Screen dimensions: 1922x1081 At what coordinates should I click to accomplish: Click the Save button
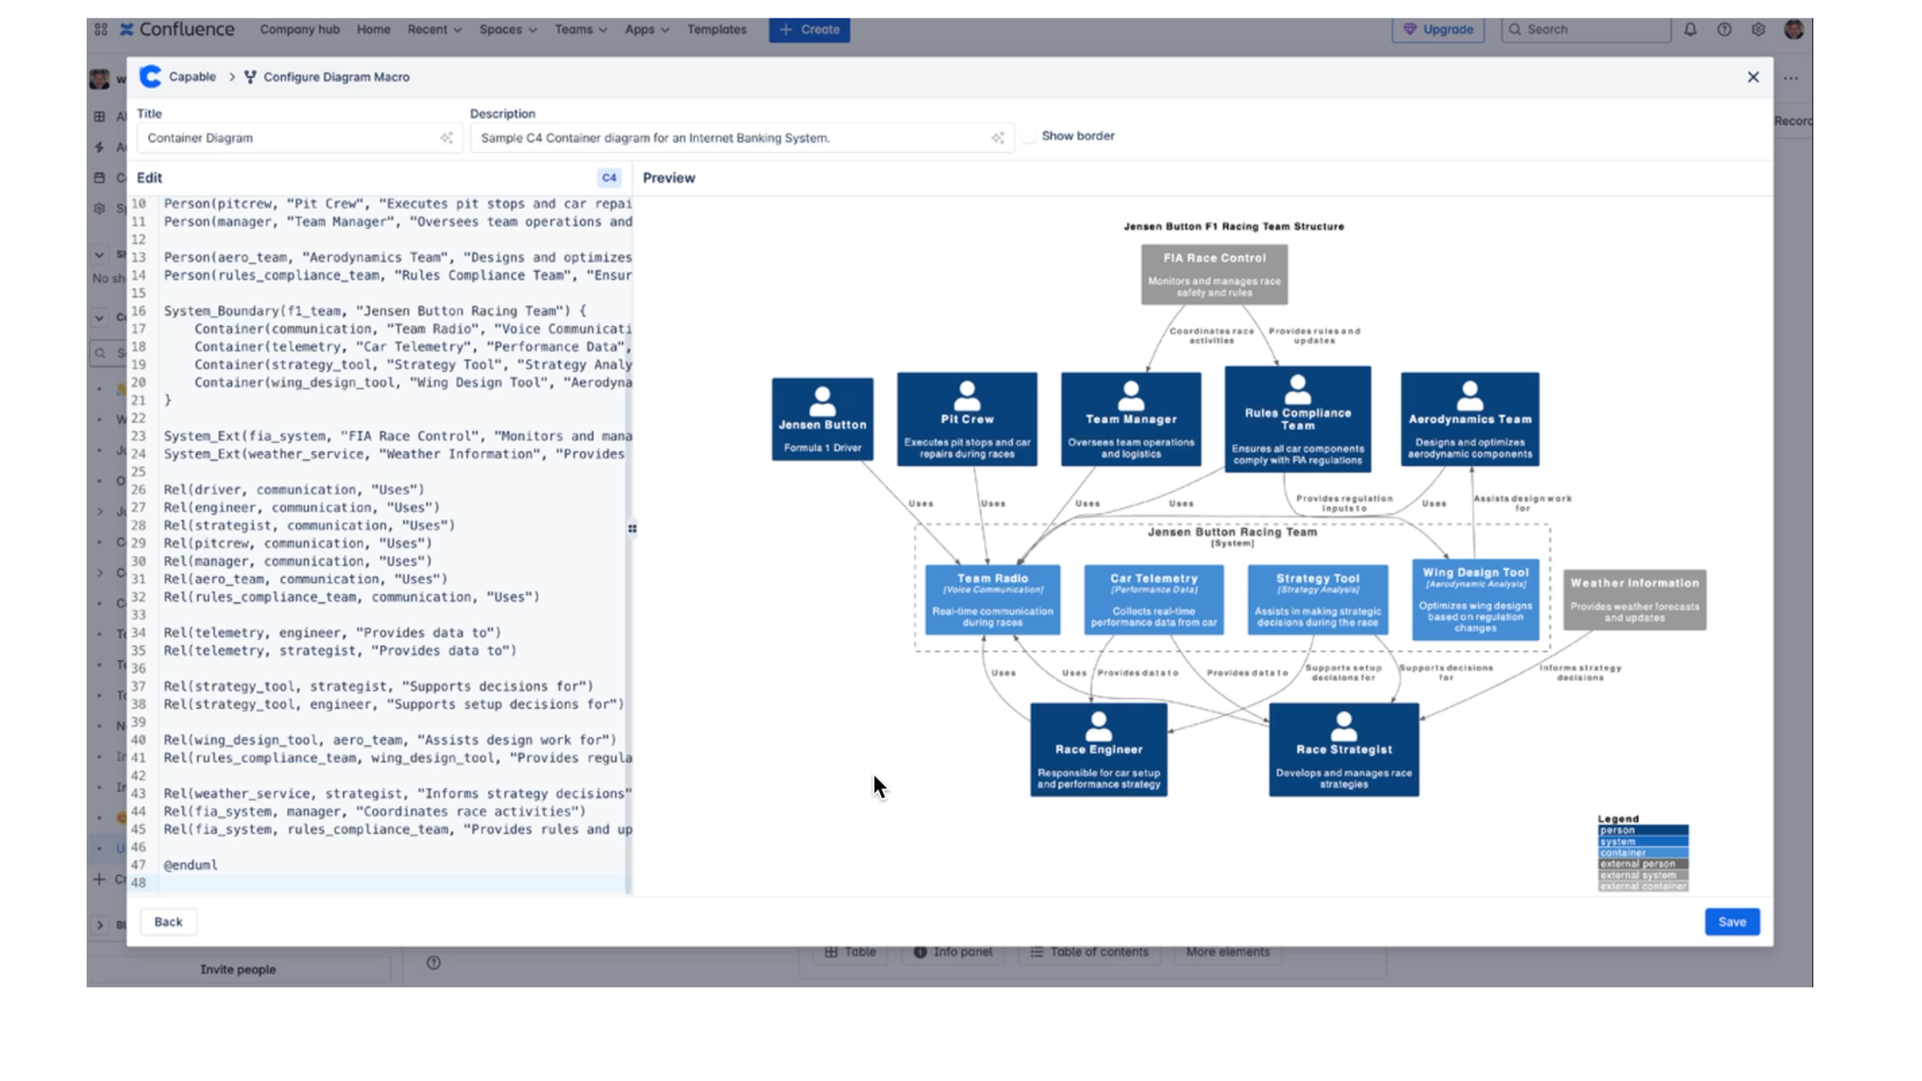click(x=1732, y=921)
